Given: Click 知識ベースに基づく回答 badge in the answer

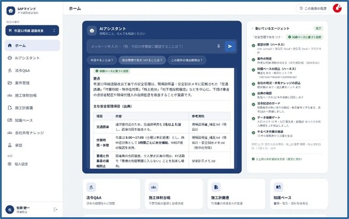Looking at the screenshot, I should click(112, 71).
